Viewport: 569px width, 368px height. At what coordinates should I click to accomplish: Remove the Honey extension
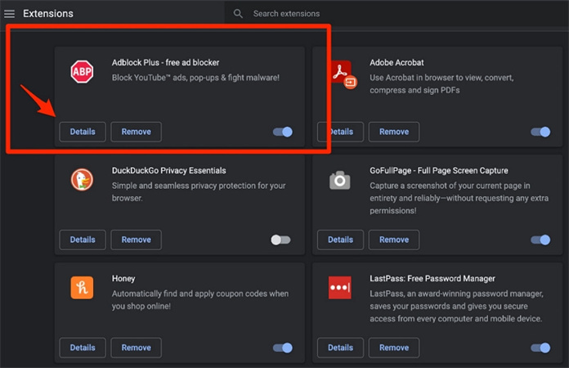[x=136, y=348]
